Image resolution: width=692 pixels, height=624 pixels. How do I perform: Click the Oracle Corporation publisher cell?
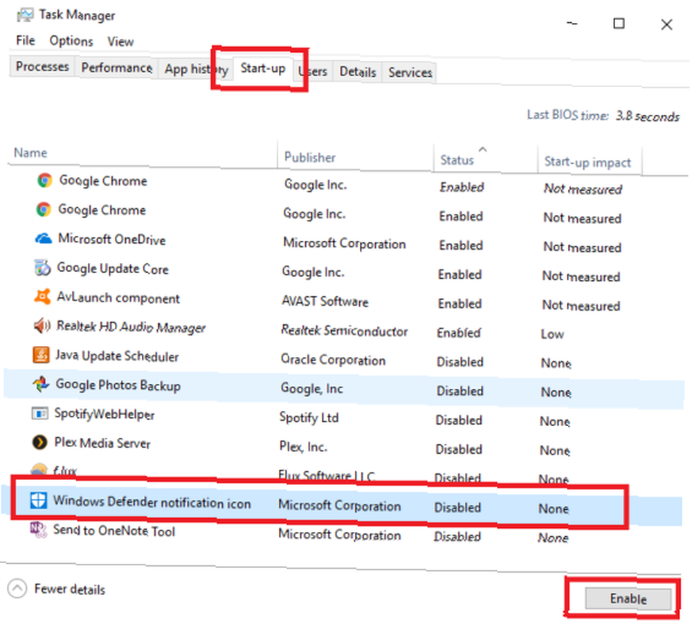coord(333,360)
